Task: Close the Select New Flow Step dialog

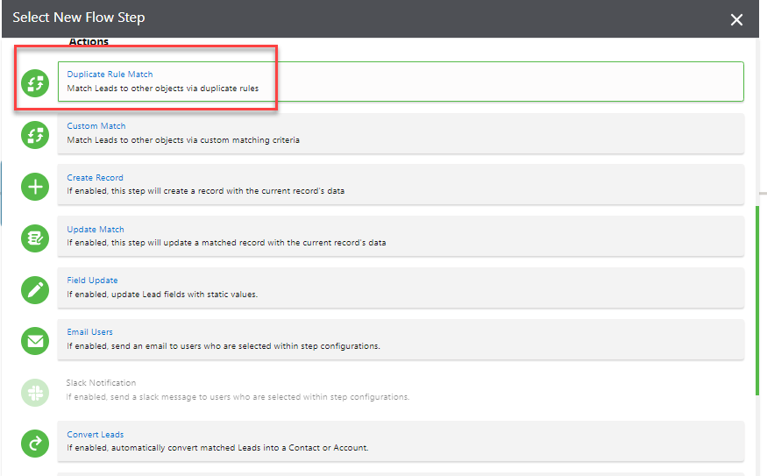Action: [x=736, y=19]
